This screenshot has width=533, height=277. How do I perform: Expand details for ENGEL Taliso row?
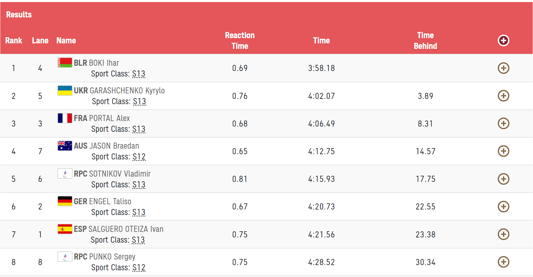(503, 207)
